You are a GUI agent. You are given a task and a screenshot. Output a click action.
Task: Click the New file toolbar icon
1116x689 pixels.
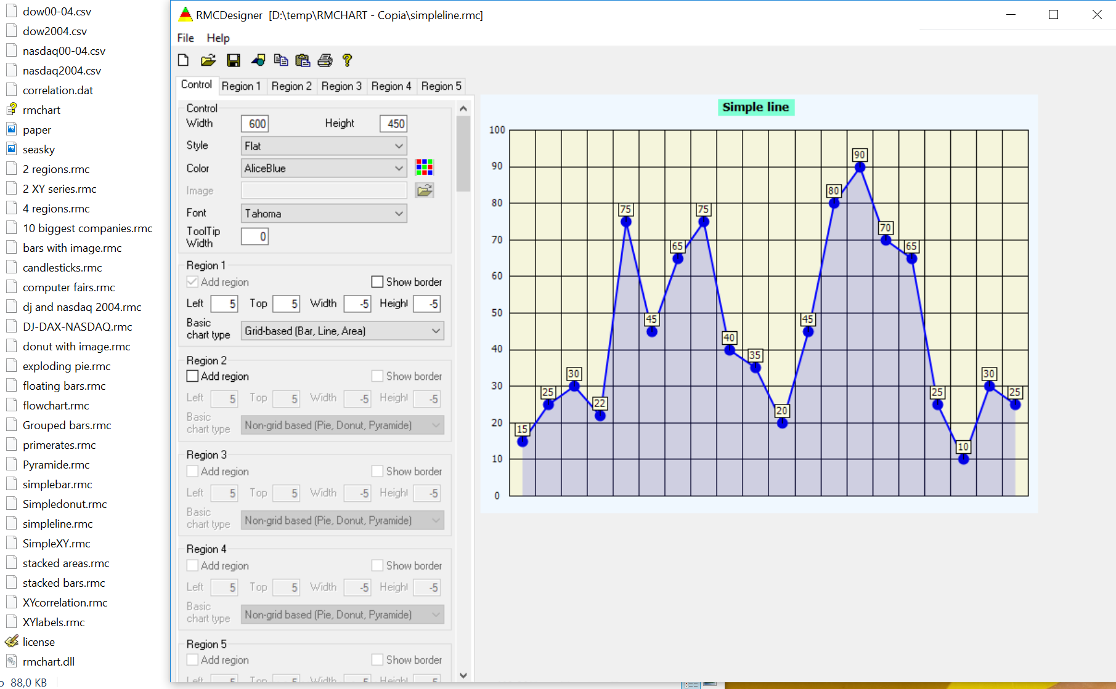tap(183, 60)
